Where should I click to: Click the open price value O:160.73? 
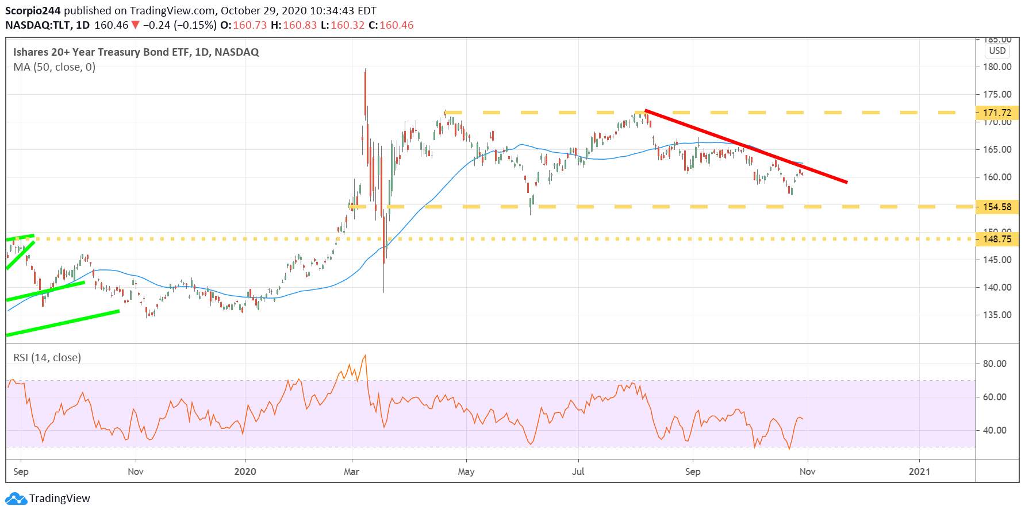tap(244, 25)
